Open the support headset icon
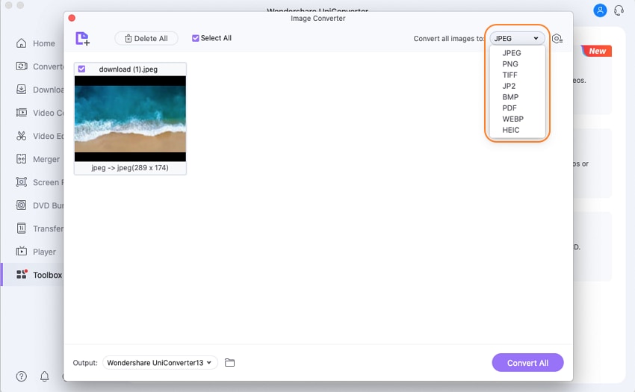Image resolution: width=635 pixels, height=392 pixels. point(619,10)
